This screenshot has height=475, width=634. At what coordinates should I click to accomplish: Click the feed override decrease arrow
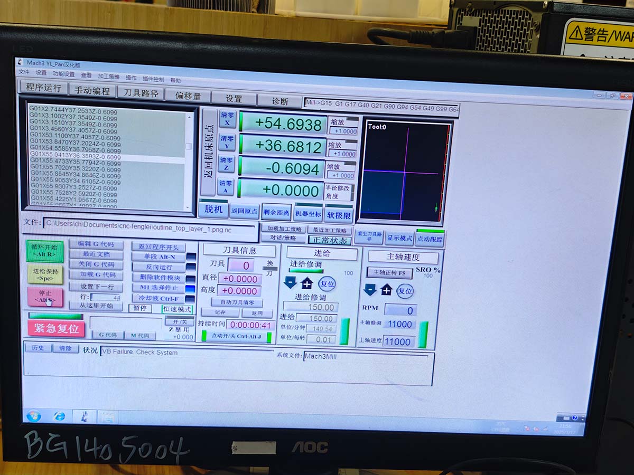point(290,283)
